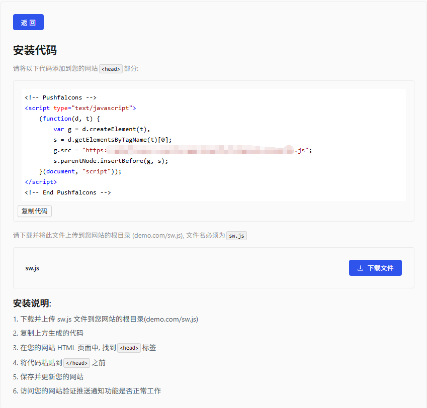The width and height of the screenshot is (427, 408).
Task: Click the <head> code tag in top instruction
Action: (111, 69)
